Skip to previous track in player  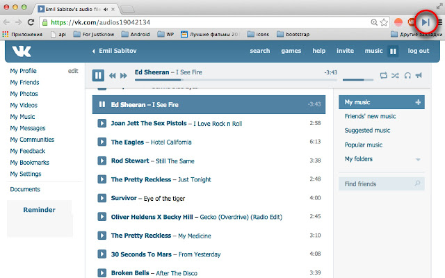(113, 76)
